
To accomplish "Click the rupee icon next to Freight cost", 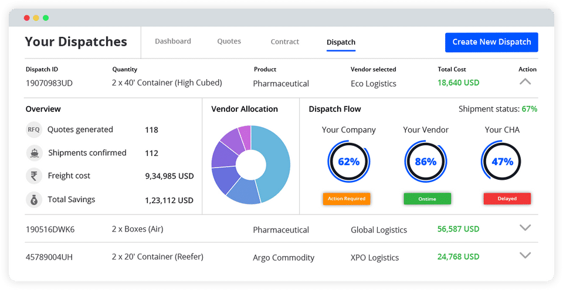I will (34, 176).
